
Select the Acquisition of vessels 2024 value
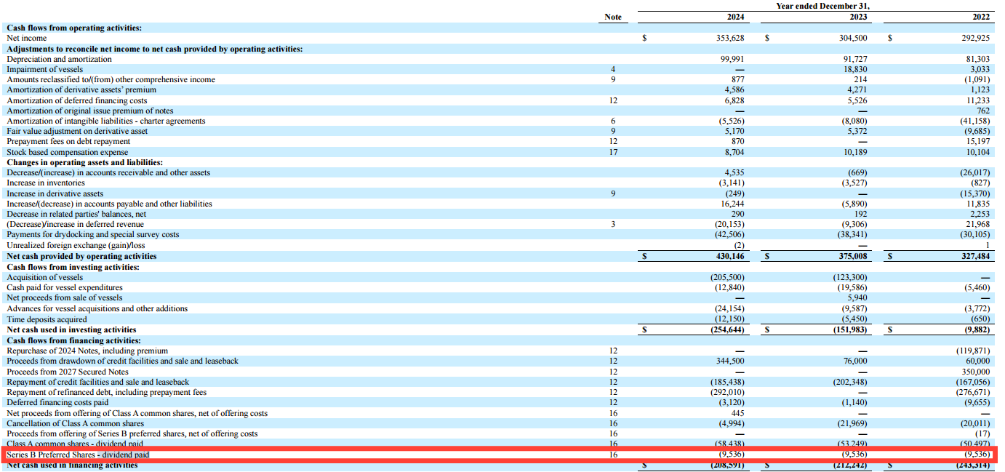pos(727,277)
